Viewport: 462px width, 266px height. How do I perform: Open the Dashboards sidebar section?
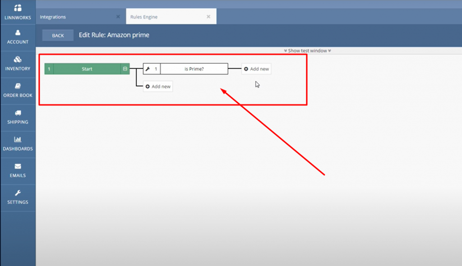point(18,144)
